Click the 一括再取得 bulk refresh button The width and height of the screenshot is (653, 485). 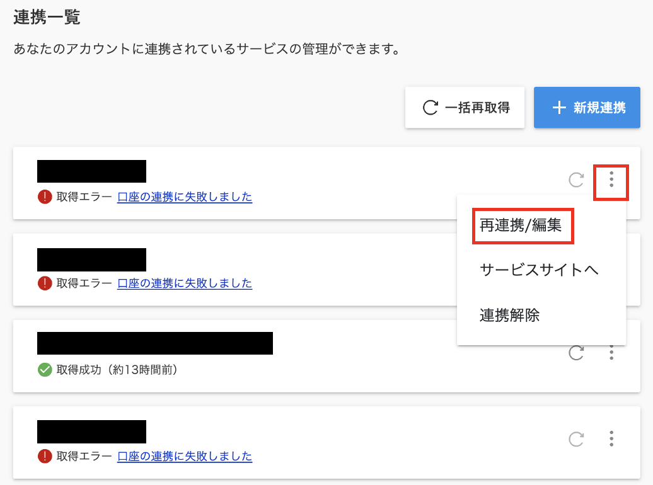click(465, 108)
